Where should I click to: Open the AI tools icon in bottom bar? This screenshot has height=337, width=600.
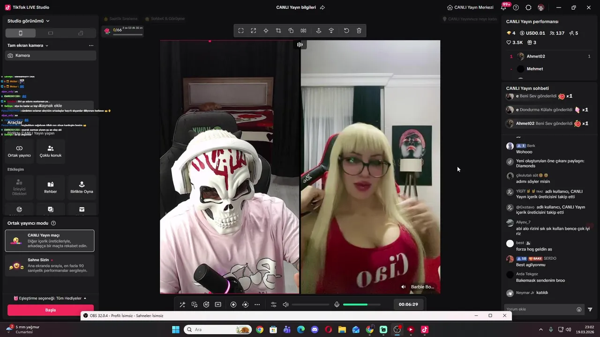pos(206,304)
